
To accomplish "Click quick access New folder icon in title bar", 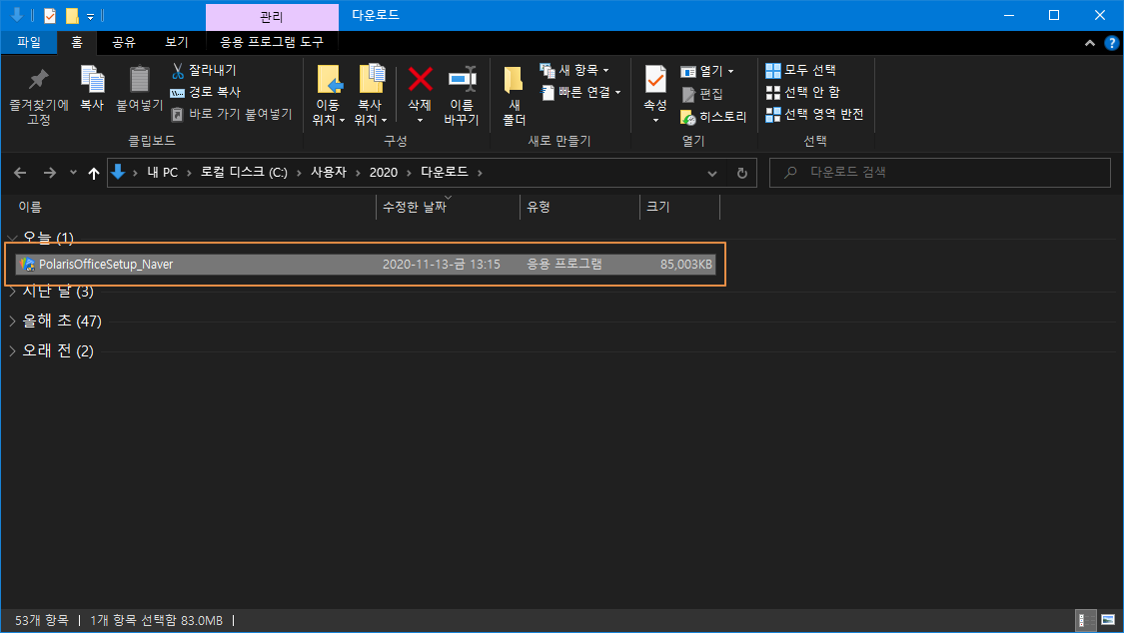I will click(72, 16).
